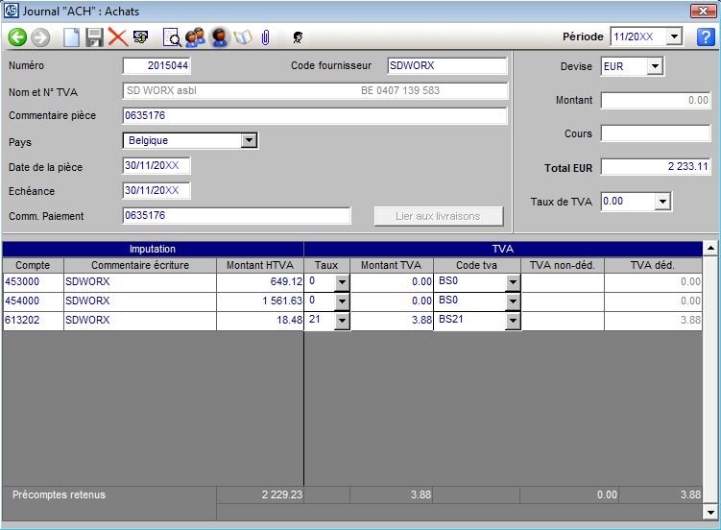Open the Taux de TVA dropdown
721x530 pixels.
(x=661, y=202)
